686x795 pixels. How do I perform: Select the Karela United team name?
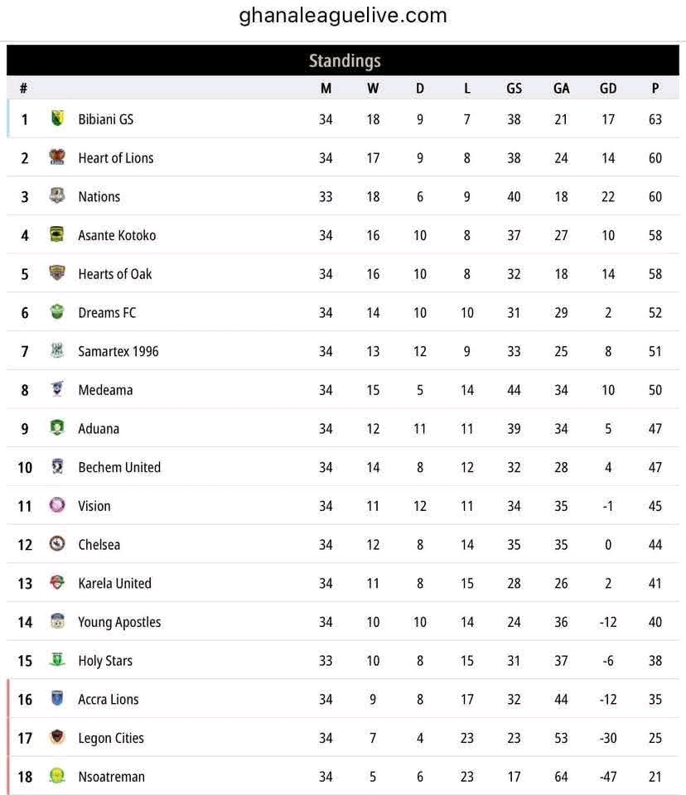(x=114, y=583)
